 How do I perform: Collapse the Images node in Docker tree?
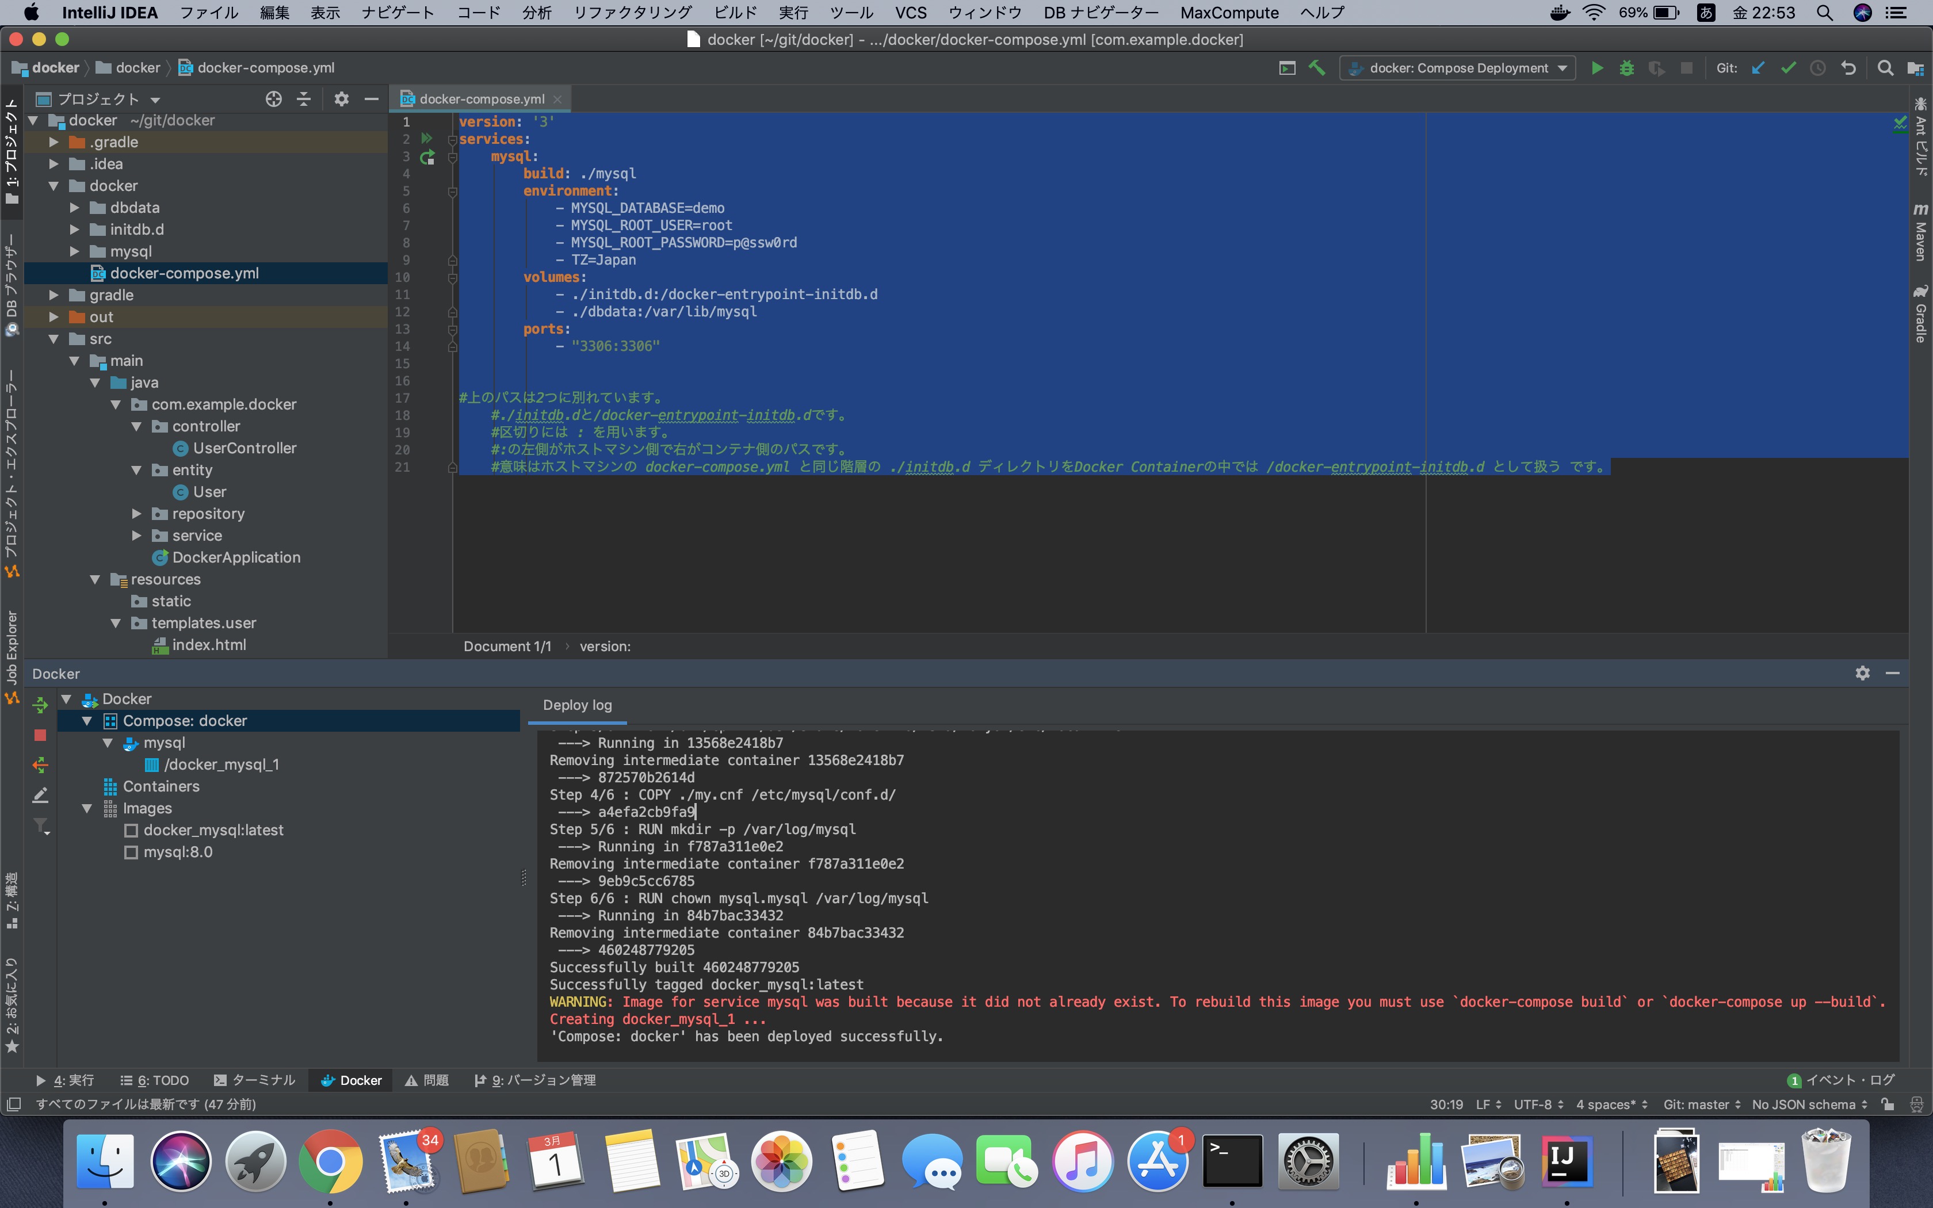87,809
